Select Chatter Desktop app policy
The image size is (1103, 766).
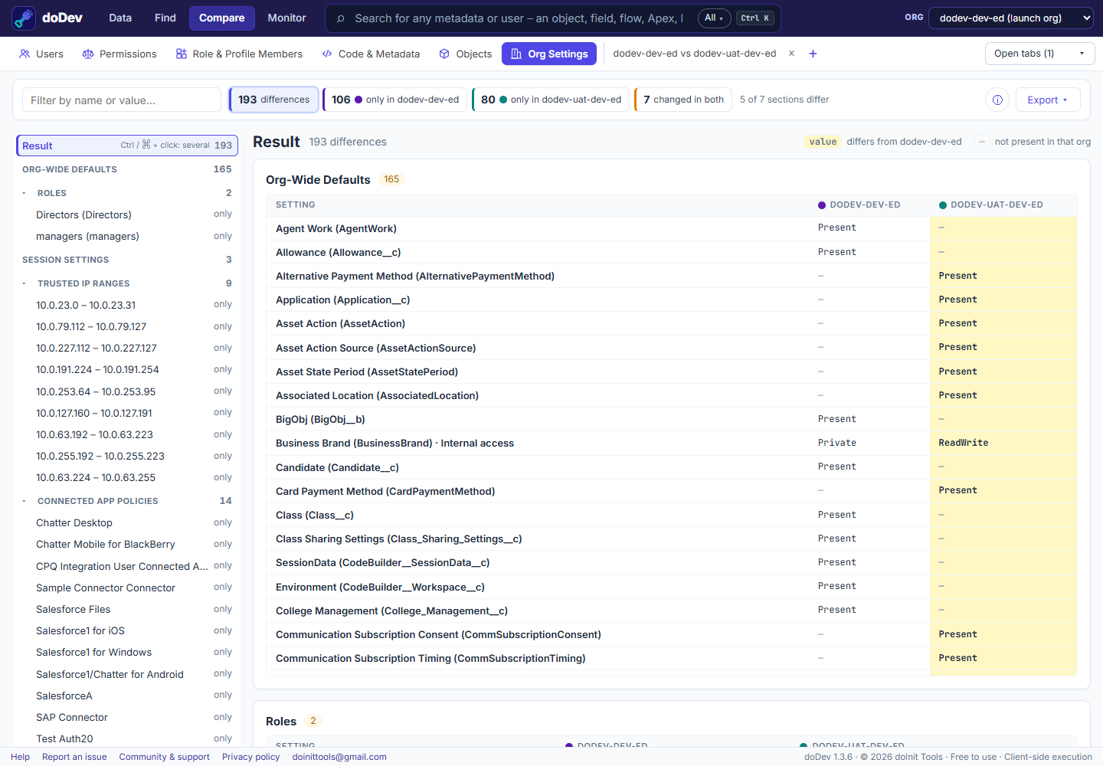click(x=126, y=522)
